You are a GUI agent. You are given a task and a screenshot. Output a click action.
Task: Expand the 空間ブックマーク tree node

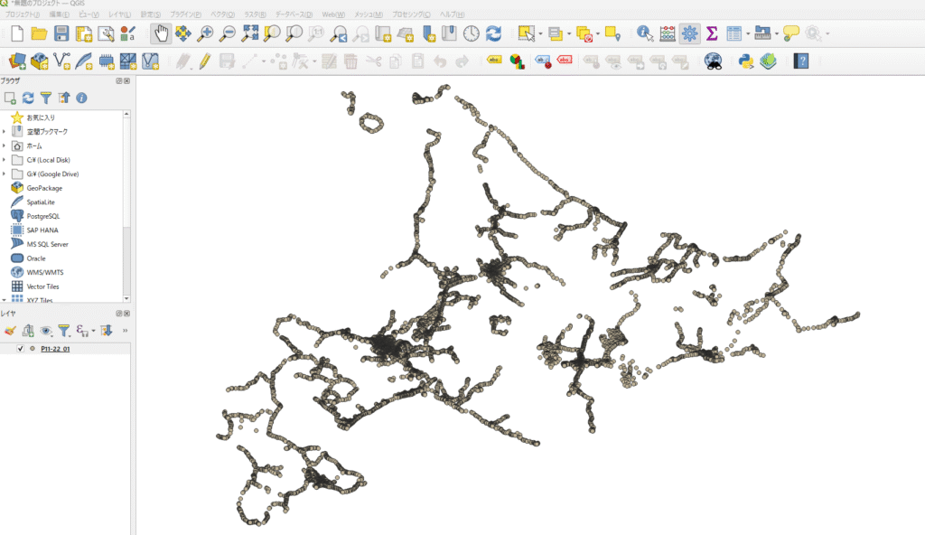(x=5, y=132)
